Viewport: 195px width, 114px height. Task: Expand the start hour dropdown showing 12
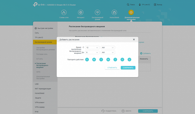(x=92, y=48)
